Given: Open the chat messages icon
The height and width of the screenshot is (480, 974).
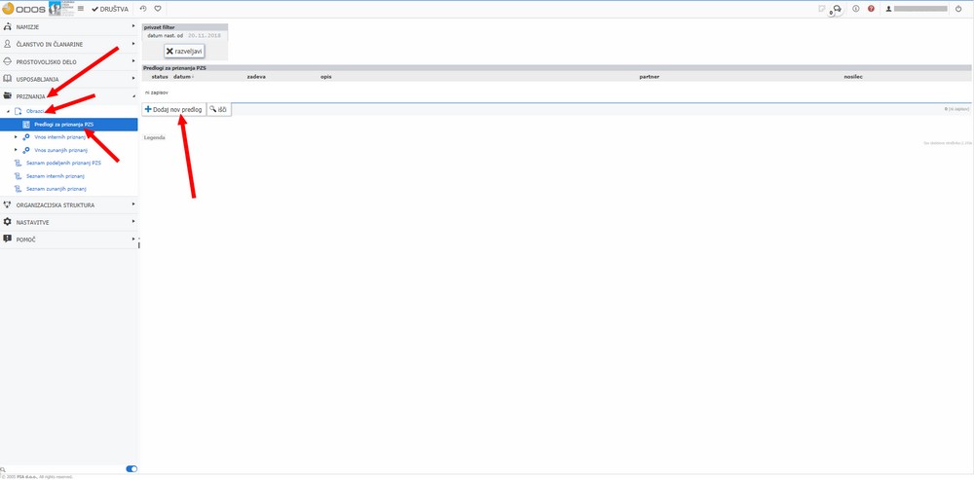Looking at the screenshot, I should pos(837,9).
